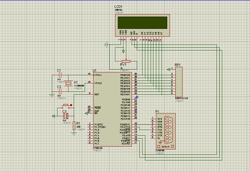
Task: Click the ALE pin label on U1
Action: [x=97, y=111]
